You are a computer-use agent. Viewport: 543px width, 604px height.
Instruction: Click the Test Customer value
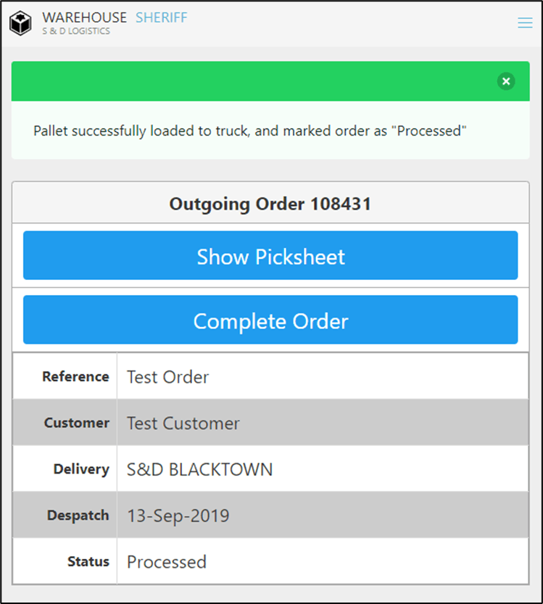[x=183, y=423]
